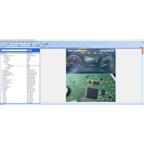
Task: Expand the <Spansion> node
Action: (x=2, y=89)
